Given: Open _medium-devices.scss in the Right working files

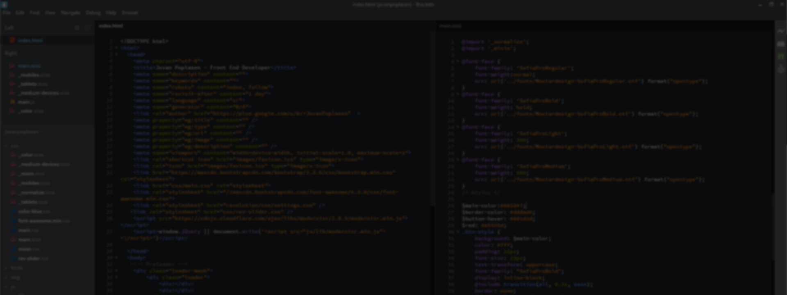Looking at the screenshot, I should 39,93.
